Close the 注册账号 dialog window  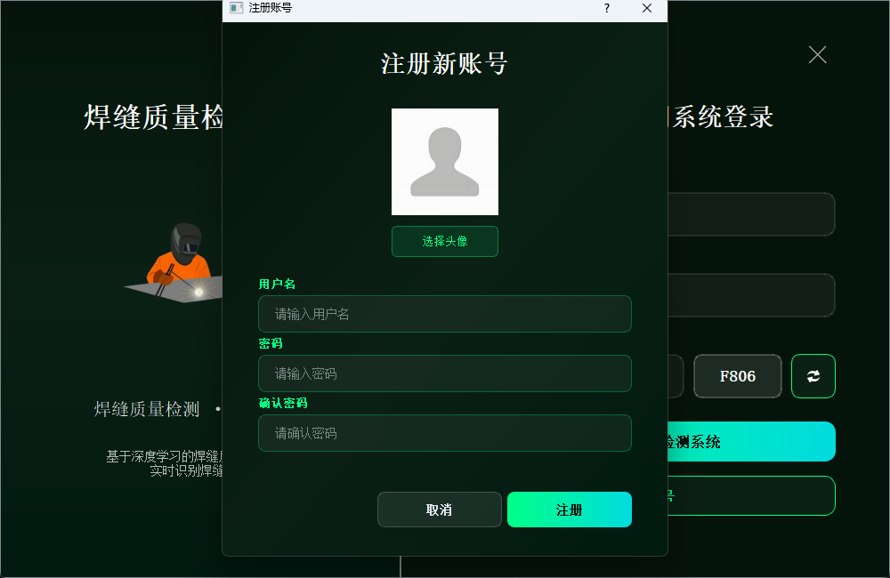click(646, 8)
